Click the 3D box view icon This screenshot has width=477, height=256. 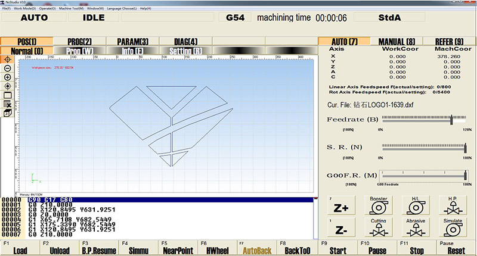[x=8, y=113]
